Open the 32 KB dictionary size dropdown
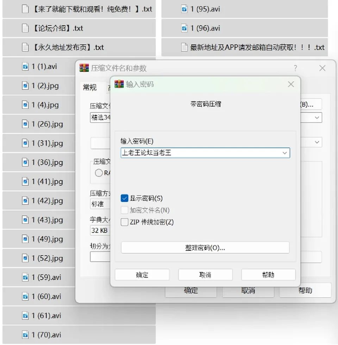The height and width of the screenshot is (345, 338). coord(100,230)
